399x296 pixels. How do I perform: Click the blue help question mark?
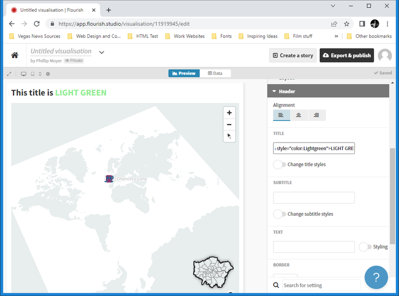click(376, 278)
